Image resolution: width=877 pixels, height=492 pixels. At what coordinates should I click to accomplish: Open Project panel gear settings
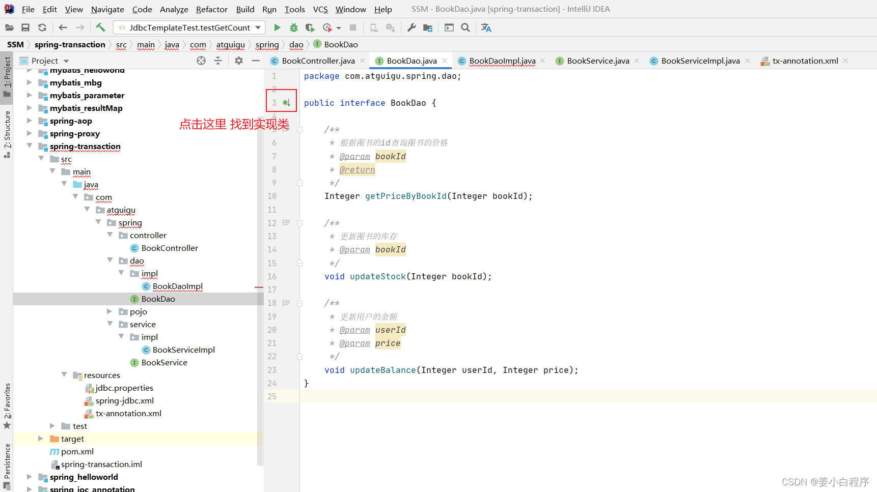click(x=239, y=61)
